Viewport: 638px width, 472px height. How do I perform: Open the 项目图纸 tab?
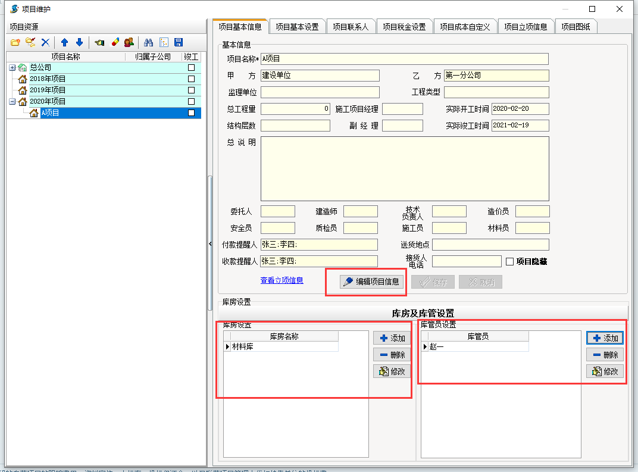[x=576, y=27]
